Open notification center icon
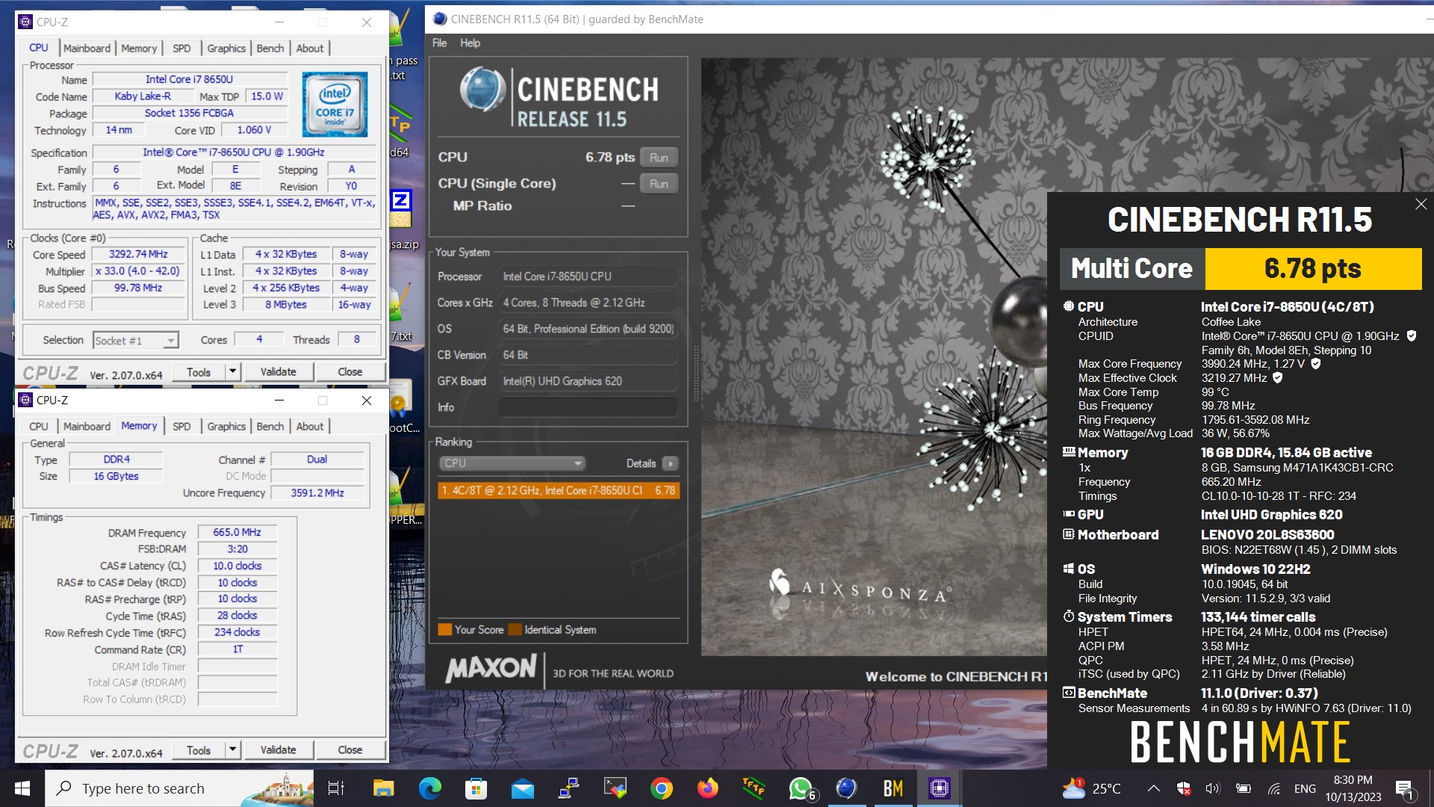The width and height of the screenshot is (1434, 807). tap(1404, 788)
